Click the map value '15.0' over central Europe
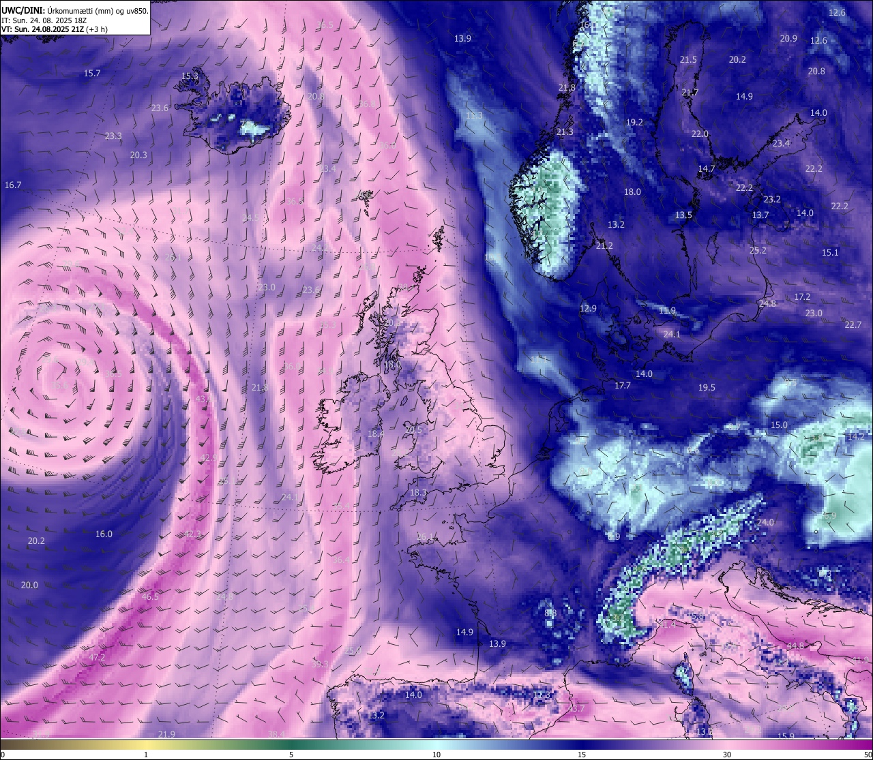 click(x=779, y=425)
